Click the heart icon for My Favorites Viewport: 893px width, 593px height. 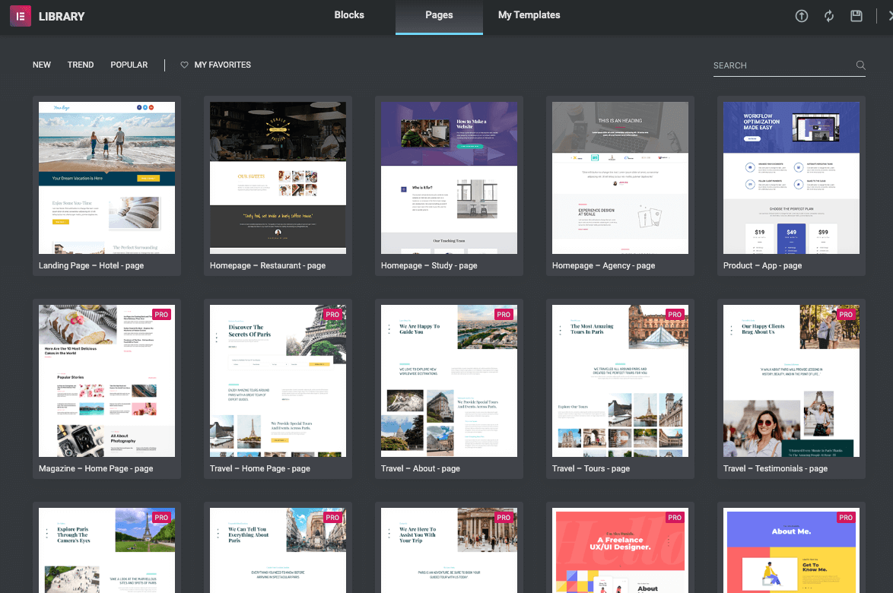click(184, 65)
